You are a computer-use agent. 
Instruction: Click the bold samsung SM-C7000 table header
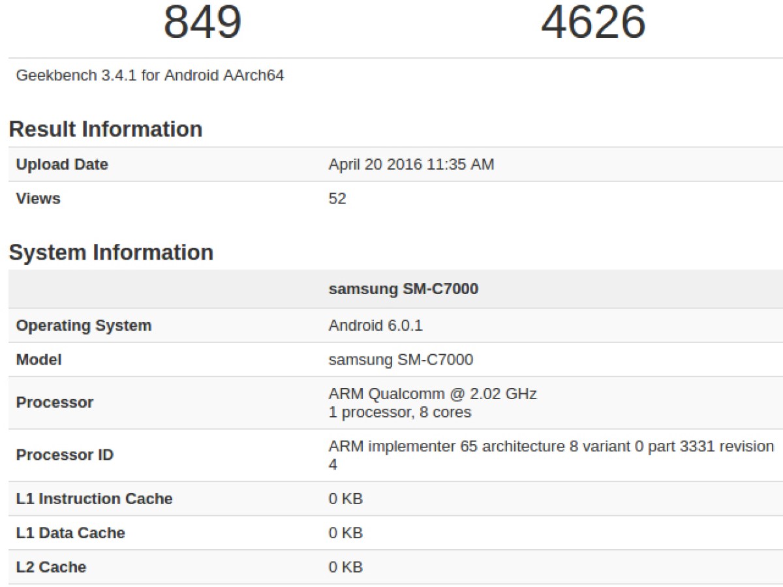tap(403, 289)
